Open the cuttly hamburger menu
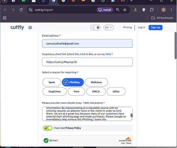The width and height of the screenshot is (177, 148). pyautogui.click(x=30, y=28)
